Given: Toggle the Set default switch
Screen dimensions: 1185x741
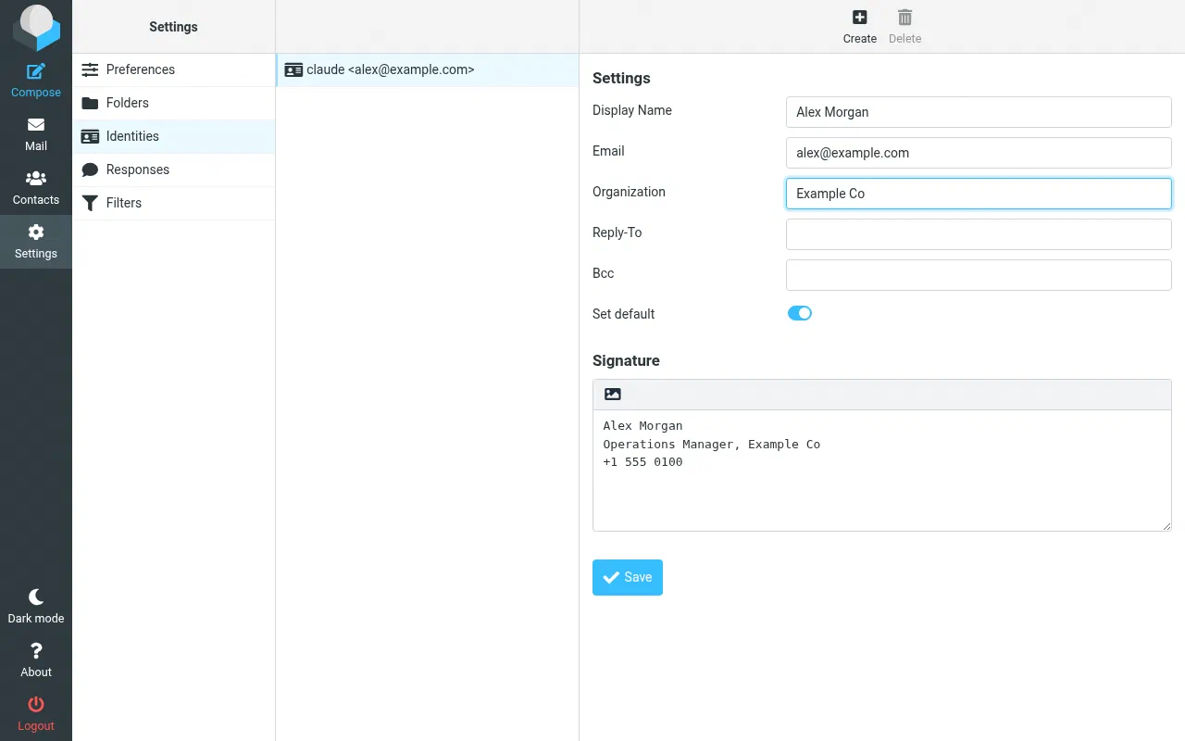Looking at the screenshot, I should pyautogui.click(x=800, y=313).
